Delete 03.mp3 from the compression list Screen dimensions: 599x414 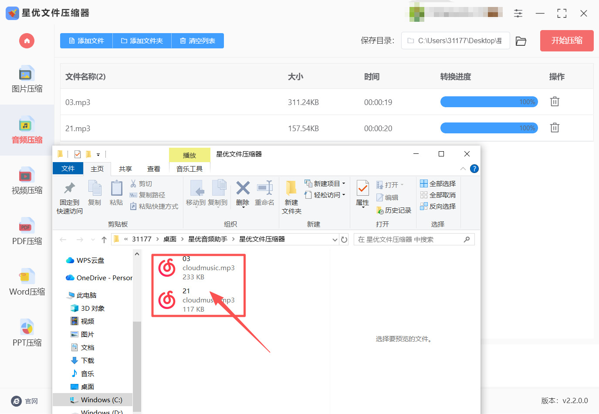click(555, 102)
